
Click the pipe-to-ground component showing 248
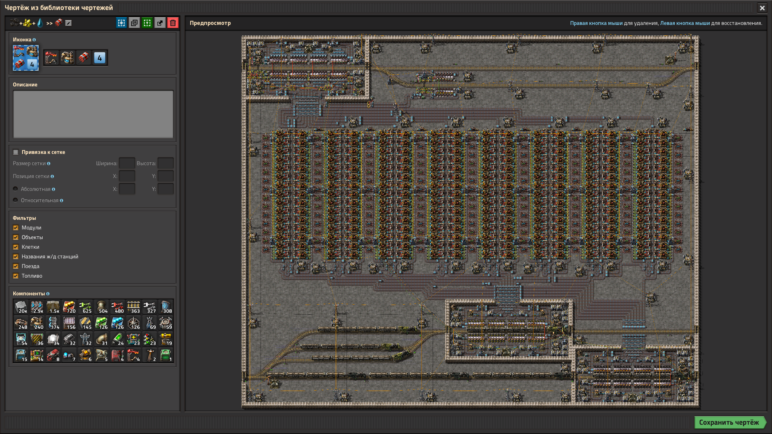coord(21,323)
